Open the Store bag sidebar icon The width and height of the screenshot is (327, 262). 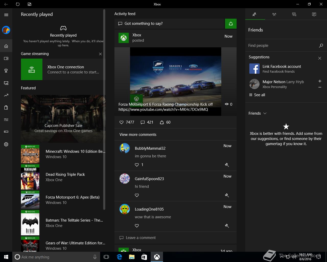(6, 107)
